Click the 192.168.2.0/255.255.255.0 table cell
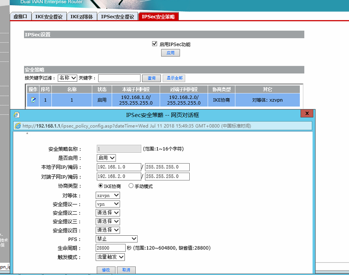 click(184, 100)
